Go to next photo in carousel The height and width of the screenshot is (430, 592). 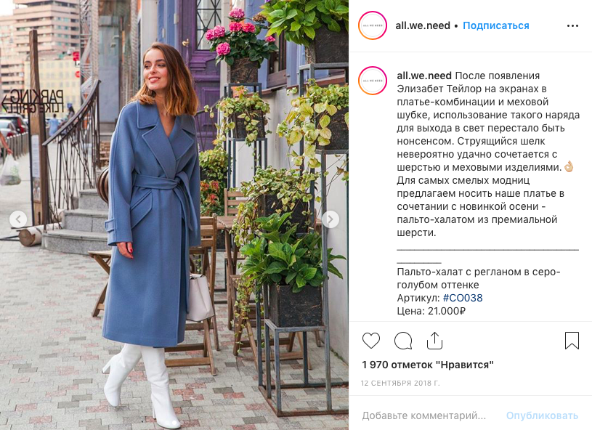click(x=331, y=219)
